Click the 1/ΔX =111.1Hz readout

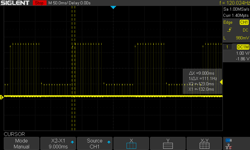pos(202,78)
